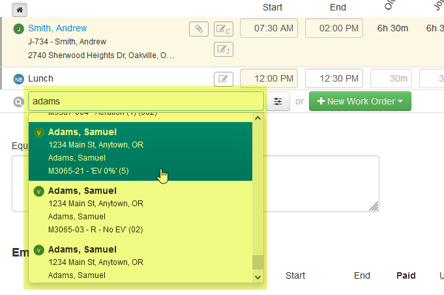Click the magnifier search icon
Viewport: 444px width, 295px height.
(x=18, y=102)
